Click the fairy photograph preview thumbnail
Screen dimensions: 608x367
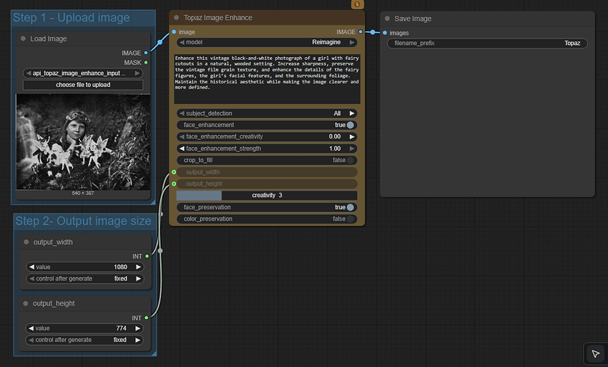[82, 141]
